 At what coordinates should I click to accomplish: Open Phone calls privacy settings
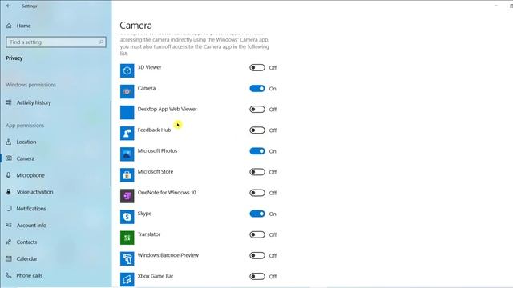pos(55,275)
